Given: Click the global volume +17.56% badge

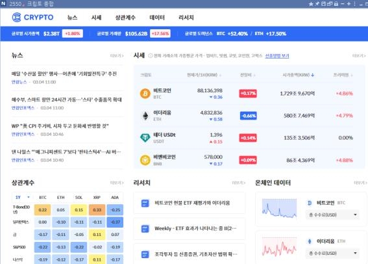Looking at the screenshot, I should coord(160,34).
